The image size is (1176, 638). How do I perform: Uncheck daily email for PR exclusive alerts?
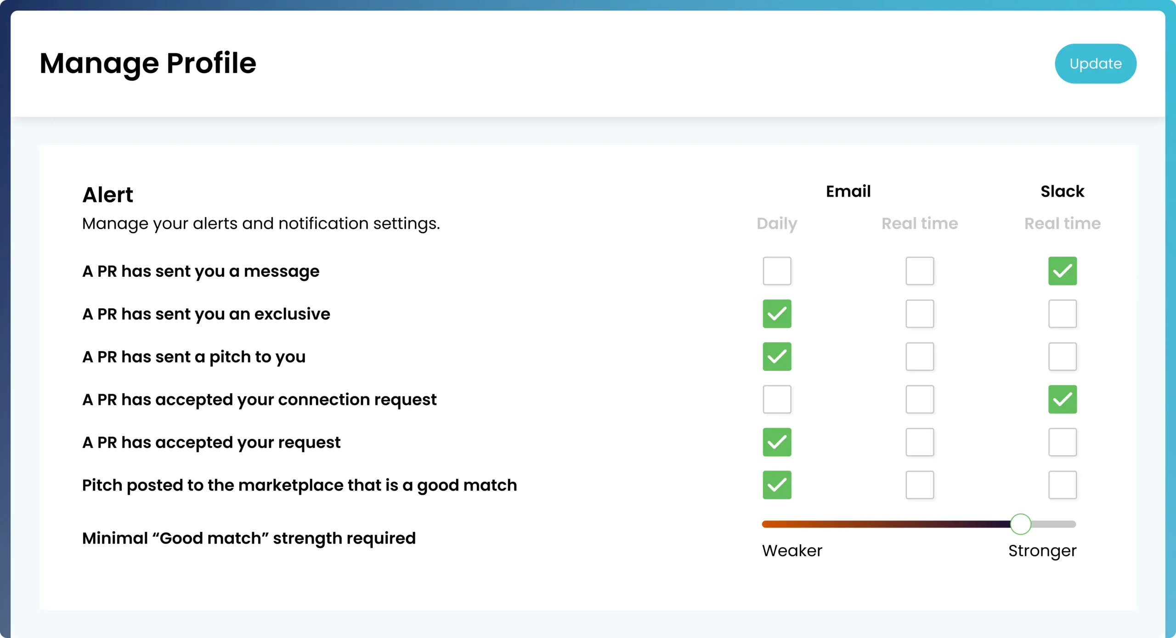click(777, 314)
